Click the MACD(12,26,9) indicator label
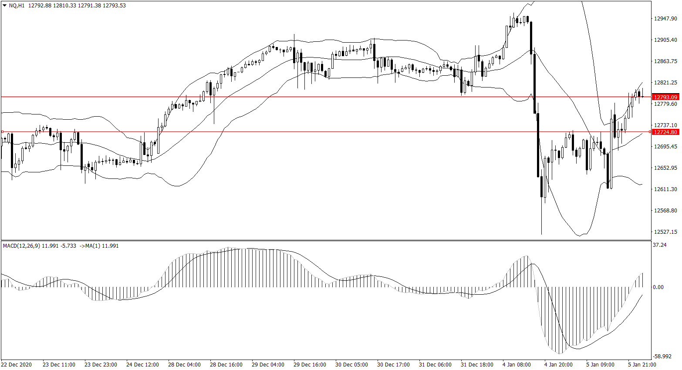 coord(21,246)
